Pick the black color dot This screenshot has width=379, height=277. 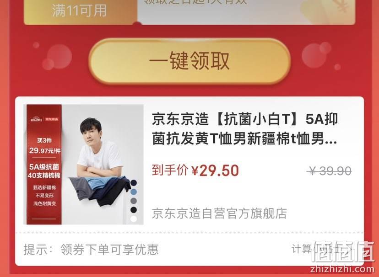[x=133, y=210]
